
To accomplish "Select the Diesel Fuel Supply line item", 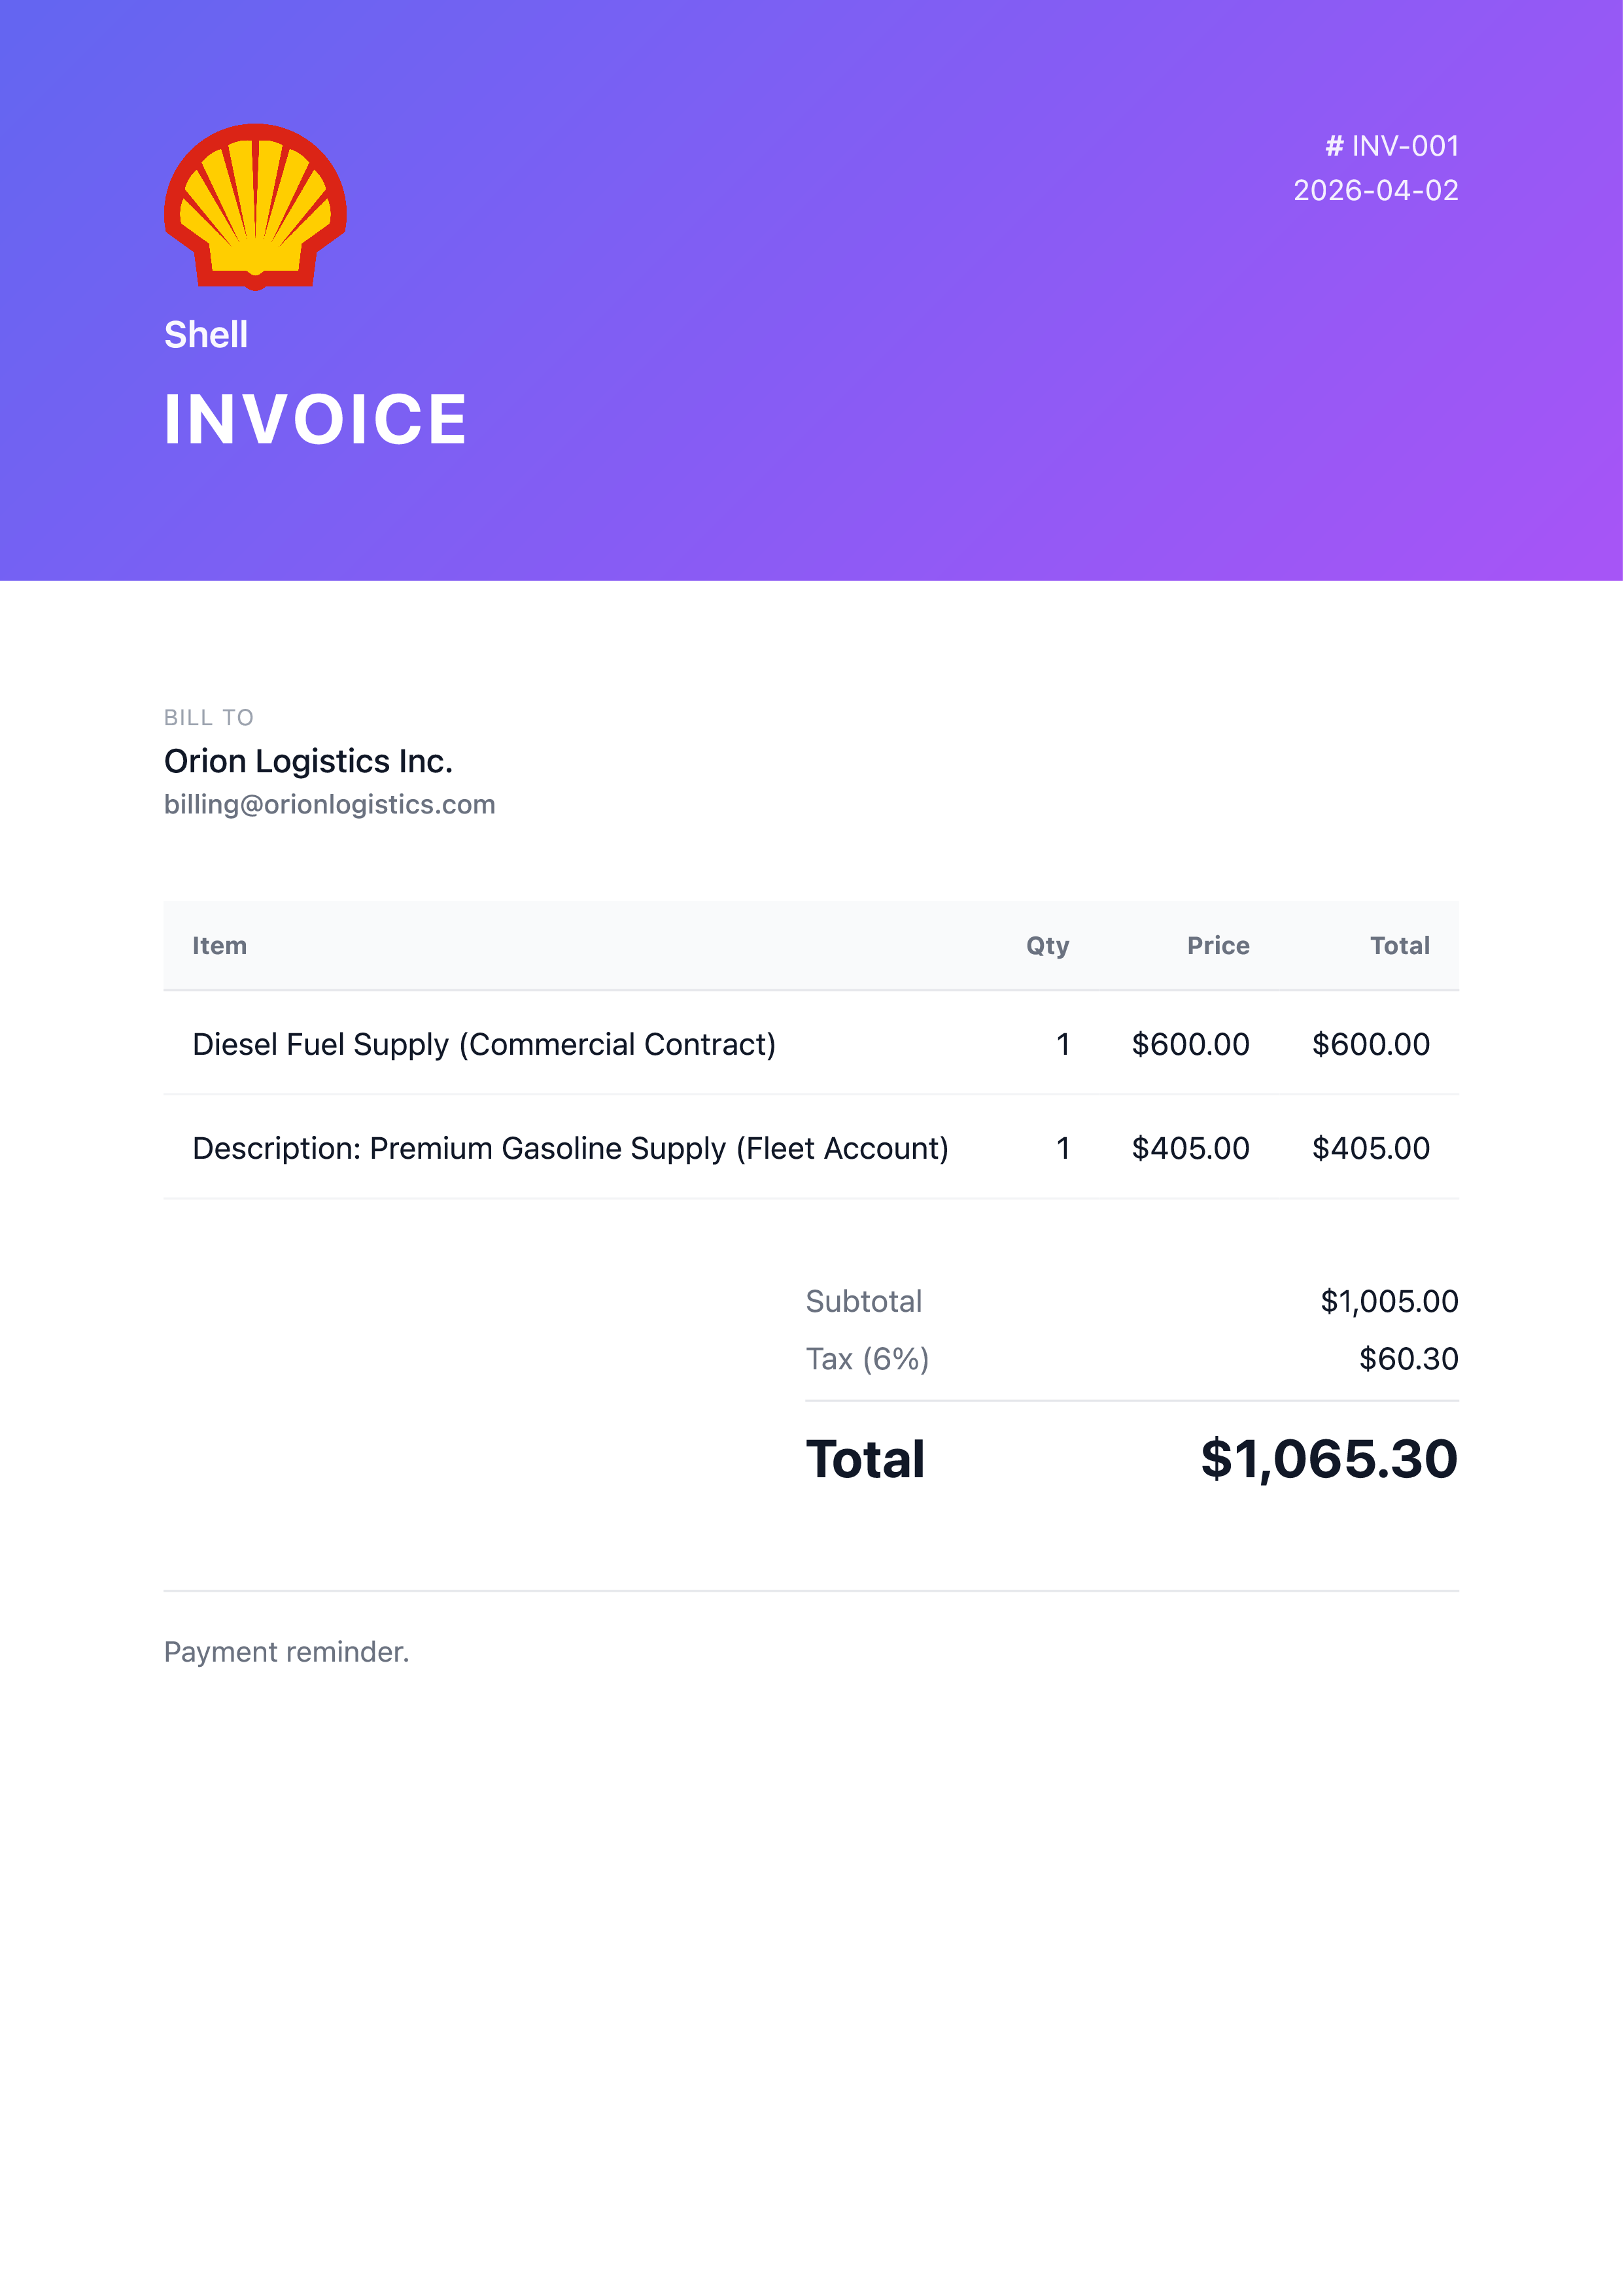I will point(484,1044).
